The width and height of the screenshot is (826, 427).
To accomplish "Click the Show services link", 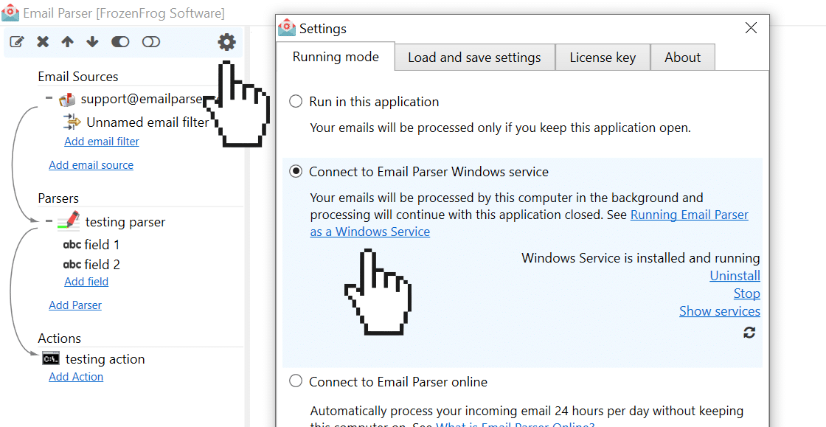I will 720,310.
